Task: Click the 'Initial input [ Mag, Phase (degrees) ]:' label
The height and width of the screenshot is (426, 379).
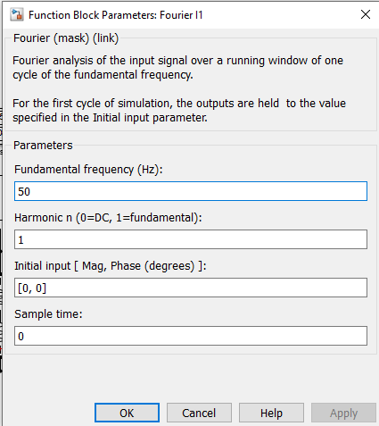Action: 111,266
